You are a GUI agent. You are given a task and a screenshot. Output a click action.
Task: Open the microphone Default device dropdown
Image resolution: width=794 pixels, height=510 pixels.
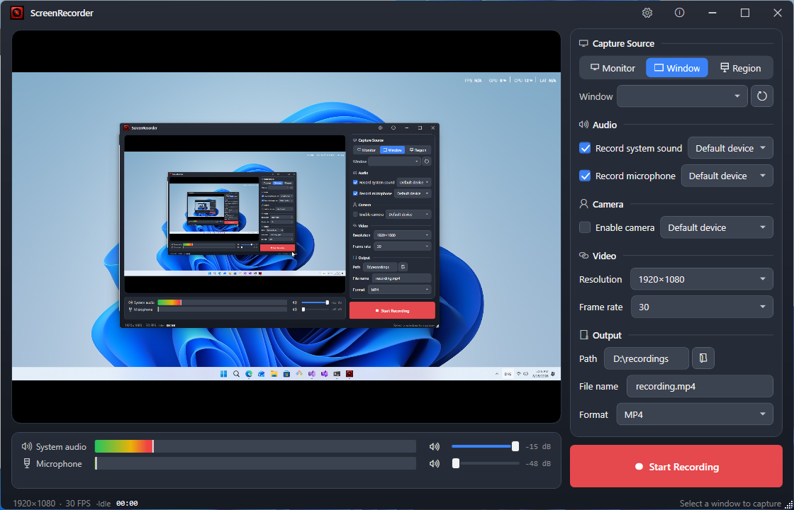click(727, 176)
